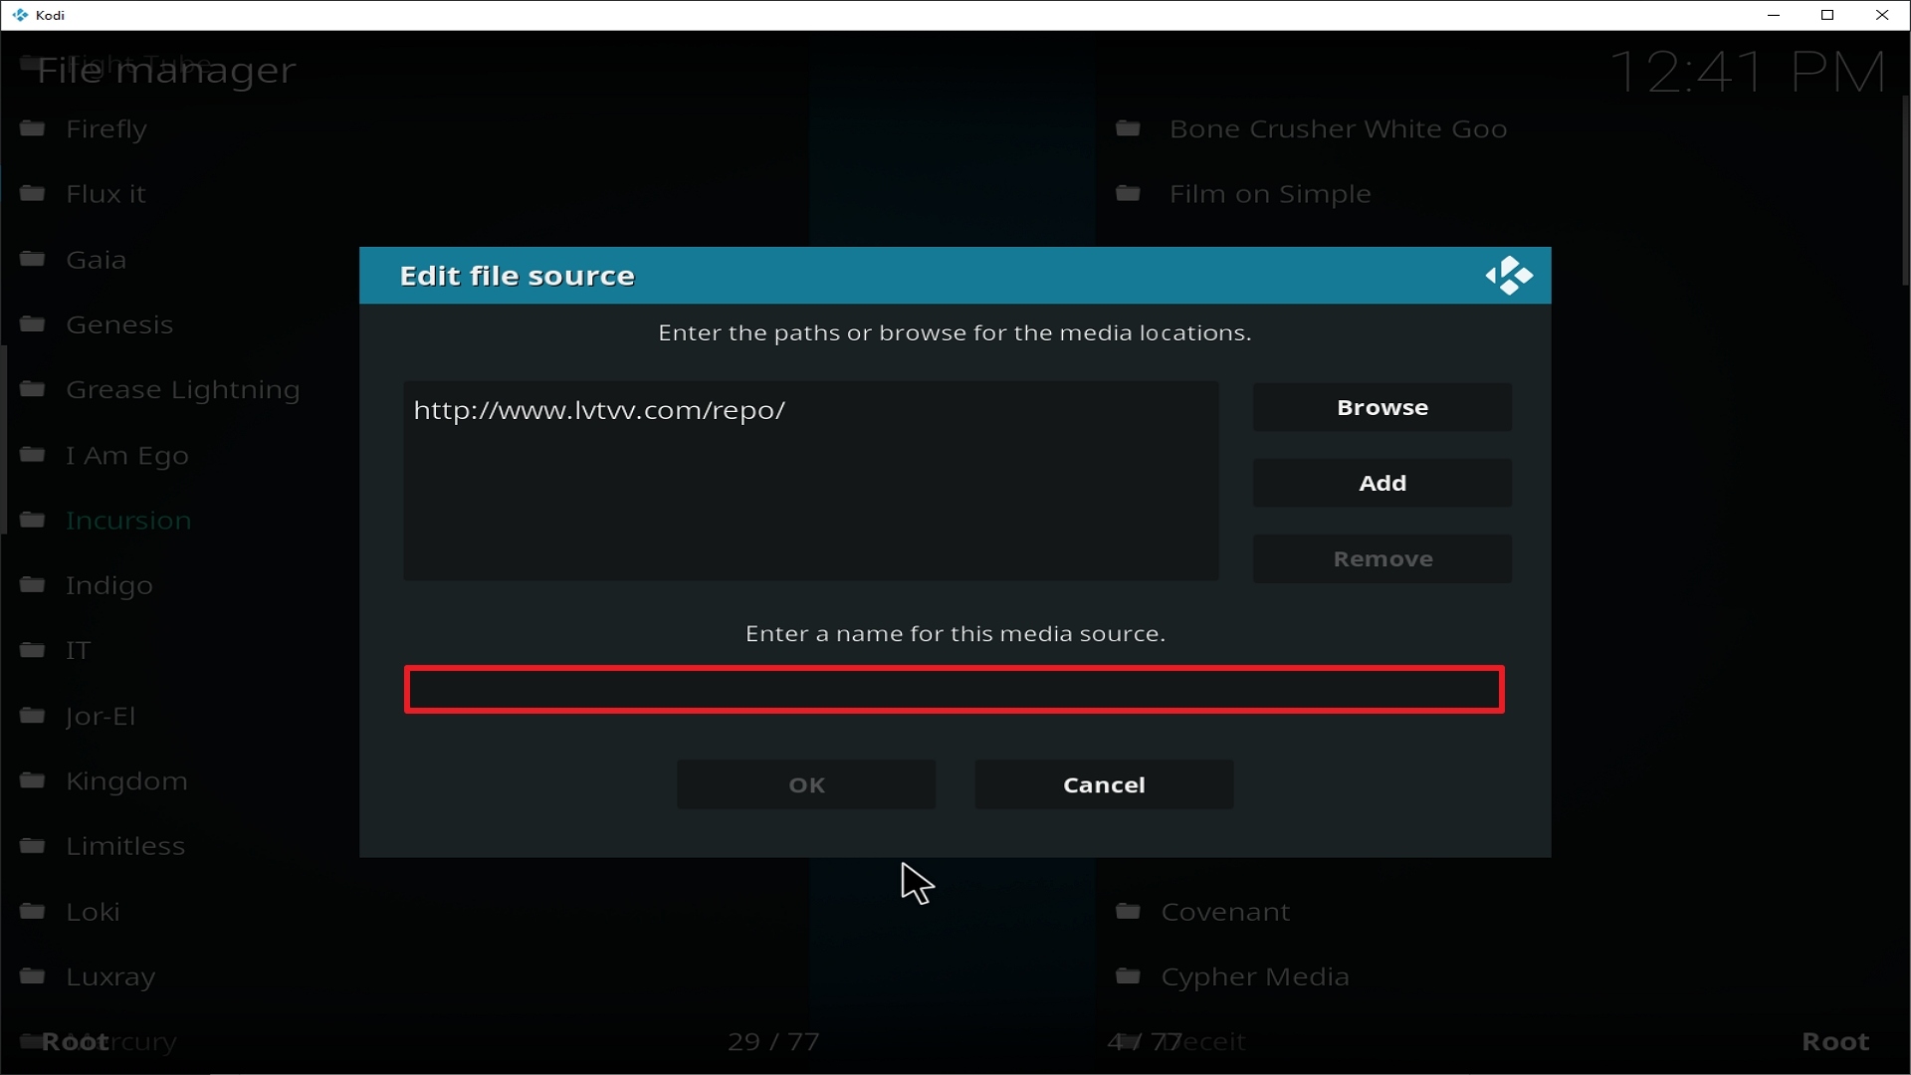This screenshot has height=1075, width=1911.
Task: Select the Flux it source label
Action: (106, 194)
